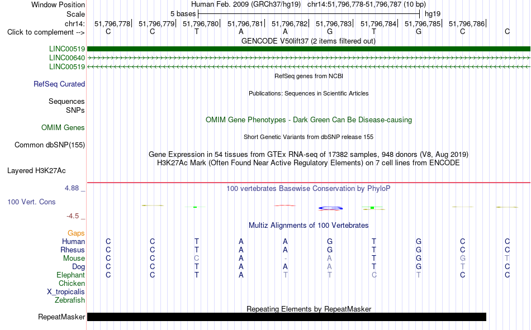Screen dimensions: 531x330
Task: Click the 100 Vert. Cons label
Action: click(x=31, y=202)
